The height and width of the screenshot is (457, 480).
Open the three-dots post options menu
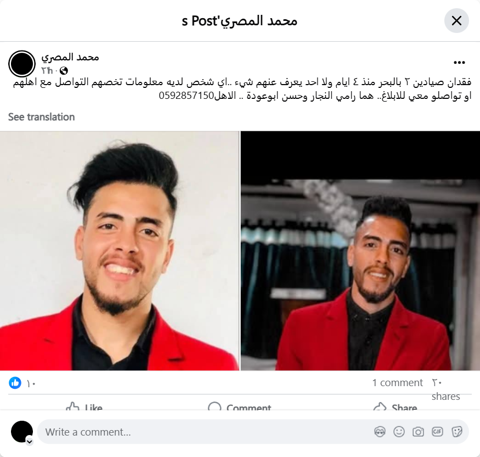(459, 63)
